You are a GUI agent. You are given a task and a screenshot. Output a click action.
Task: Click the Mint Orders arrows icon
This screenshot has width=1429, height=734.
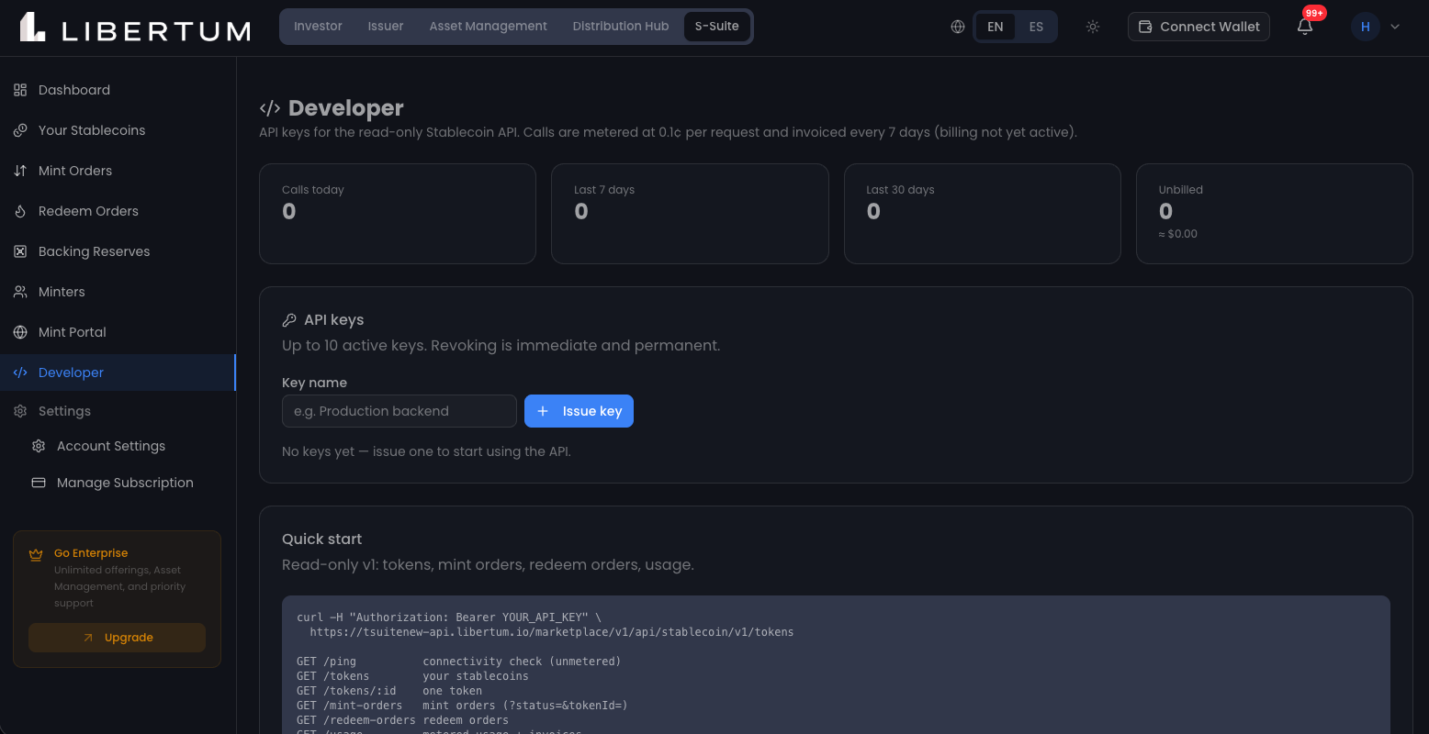pos(20,171)
